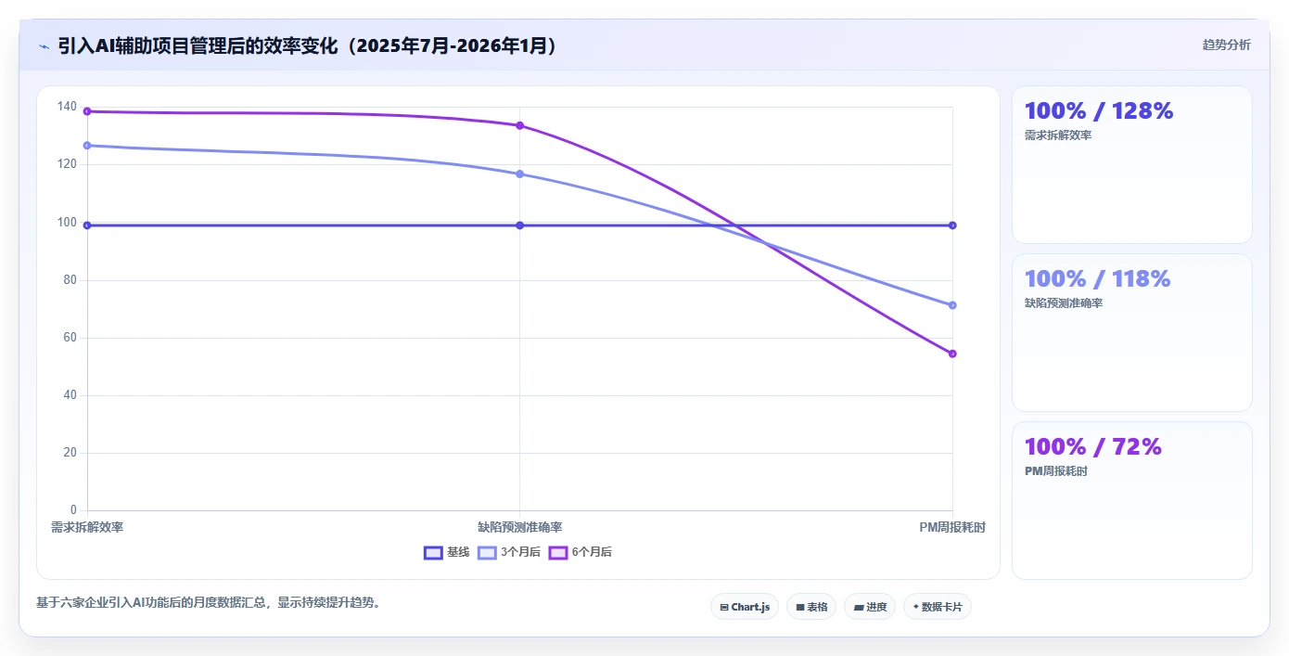Click the 100% / 128% stat value
This screenshot has height=656, width=1289.
[x=1099, y=111]
